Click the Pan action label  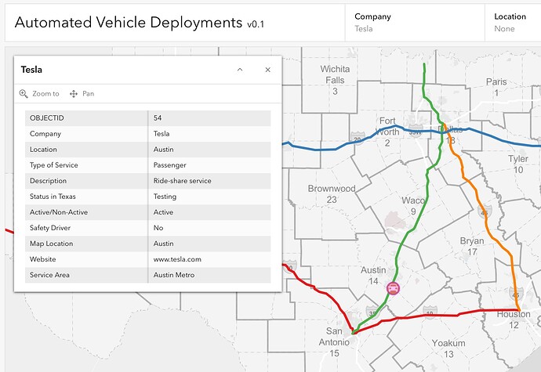tap(89, 94)
